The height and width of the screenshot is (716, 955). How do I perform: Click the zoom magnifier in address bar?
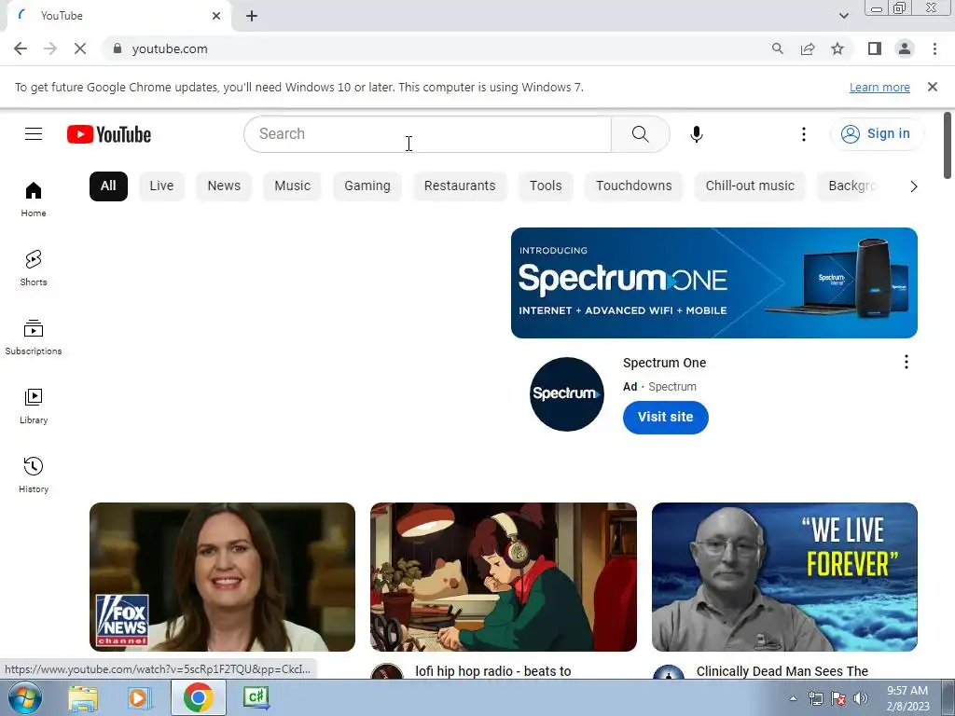[777, 48]
